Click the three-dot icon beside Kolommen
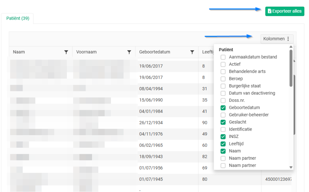The image size is (309, 192). [288, 39]
